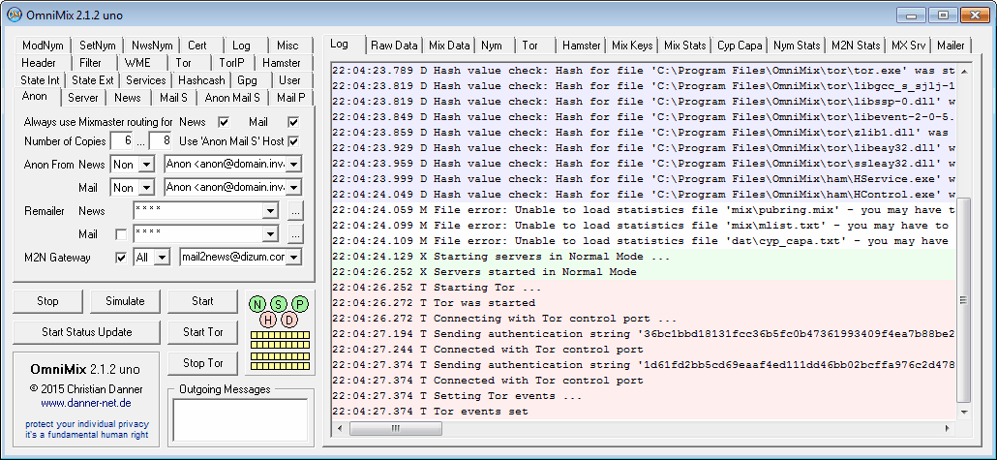997x460 pixels.
Task: Click the green N status indicator
Action: pyautogui.click(x=257, y=304)
